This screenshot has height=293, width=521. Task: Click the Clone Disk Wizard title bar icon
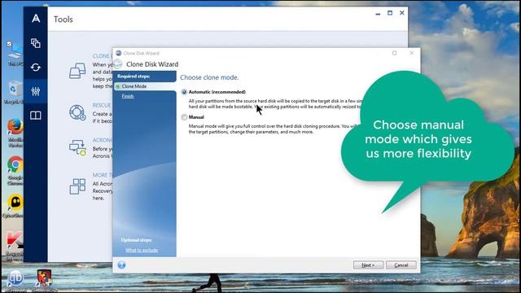119,53
